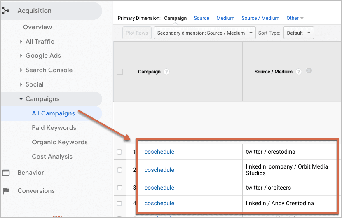Click the help icon beside Source / Medium header
Image resolution: width=342 pixels, height=218 pixels.
(x=299, y=72)
